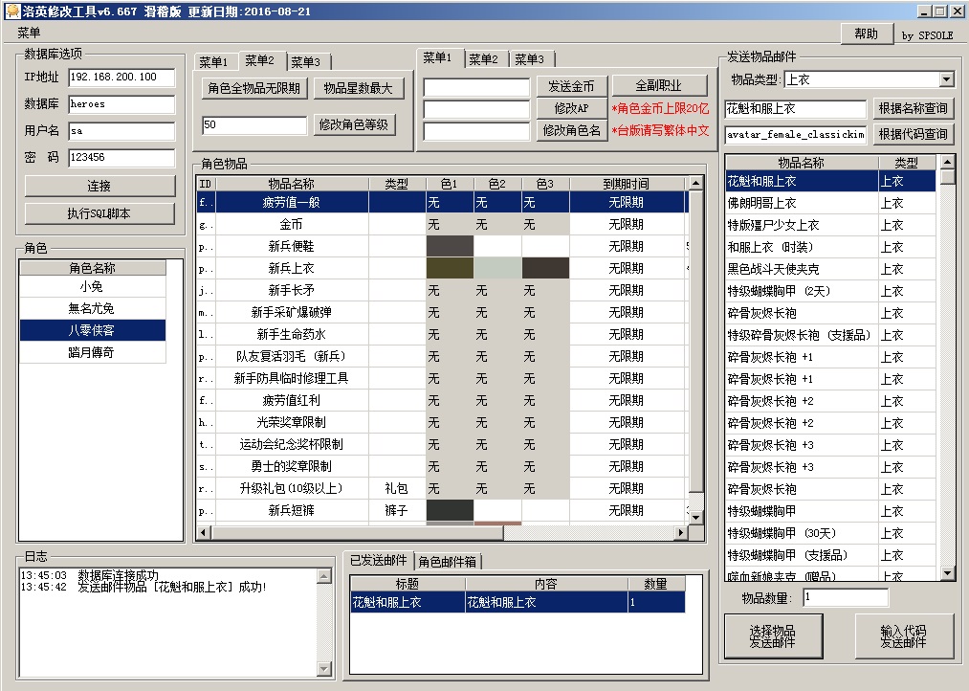This screenshot has height=691, width=969.
Task: Select the character 小兔 in role list
Action: click(x=93, y=287)
